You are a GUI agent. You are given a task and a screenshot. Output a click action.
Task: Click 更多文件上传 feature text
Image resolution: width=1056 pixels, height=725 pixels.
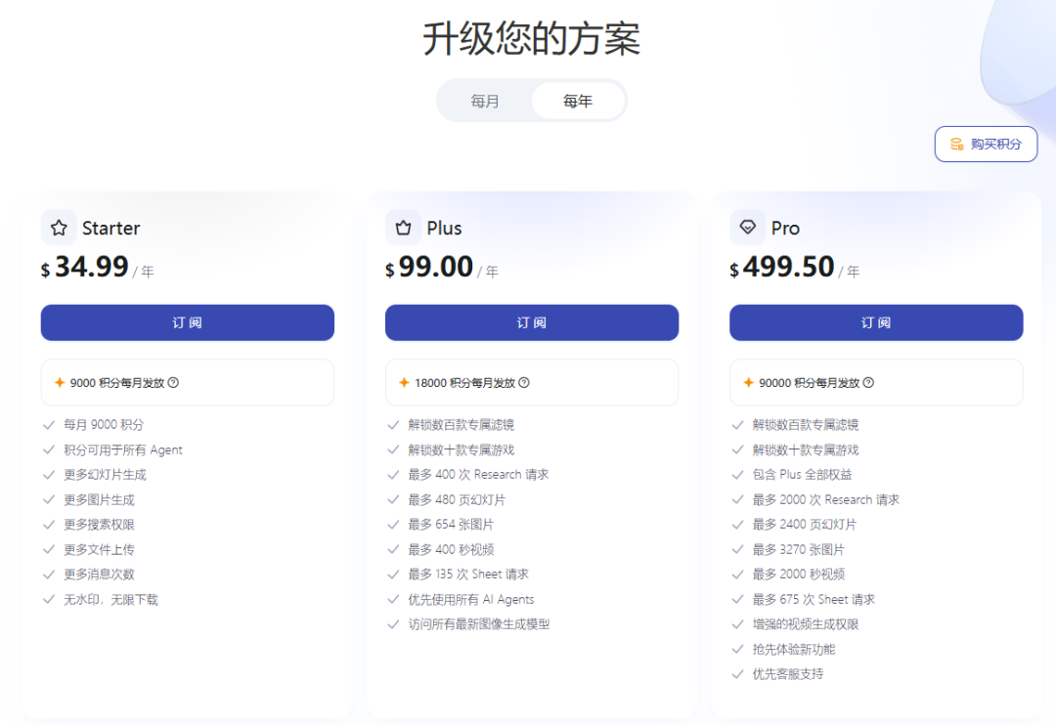(x=99, y=549)
